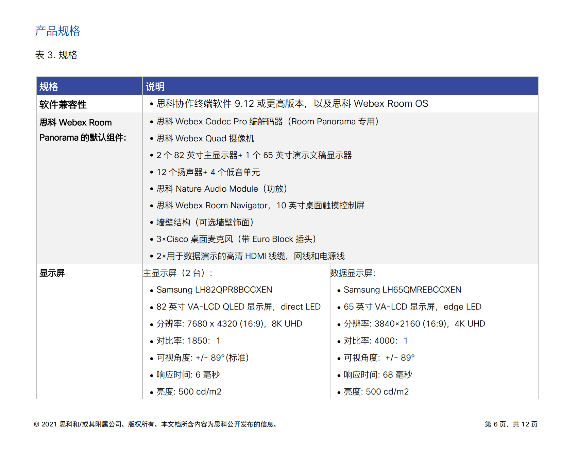Select the 3840×2160 resolution line
The width and height of the screenshot is (578, 455).
(x=414, y=324)
